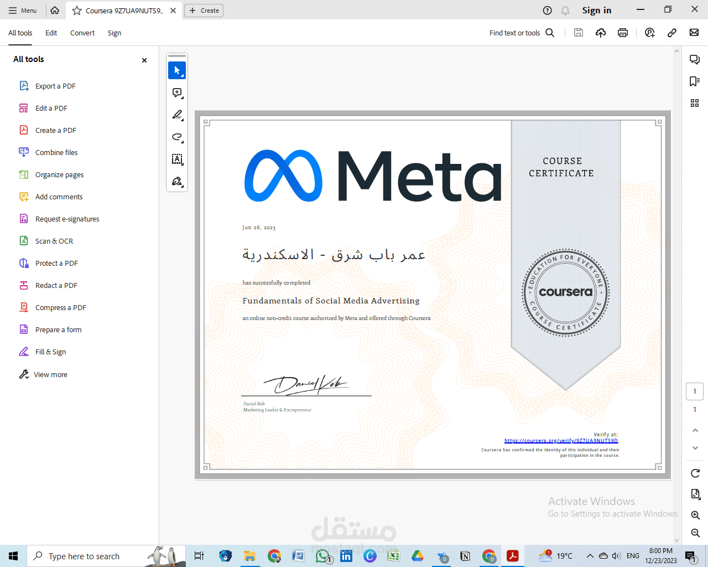Star the Coursera document tab

pos(77,11)
